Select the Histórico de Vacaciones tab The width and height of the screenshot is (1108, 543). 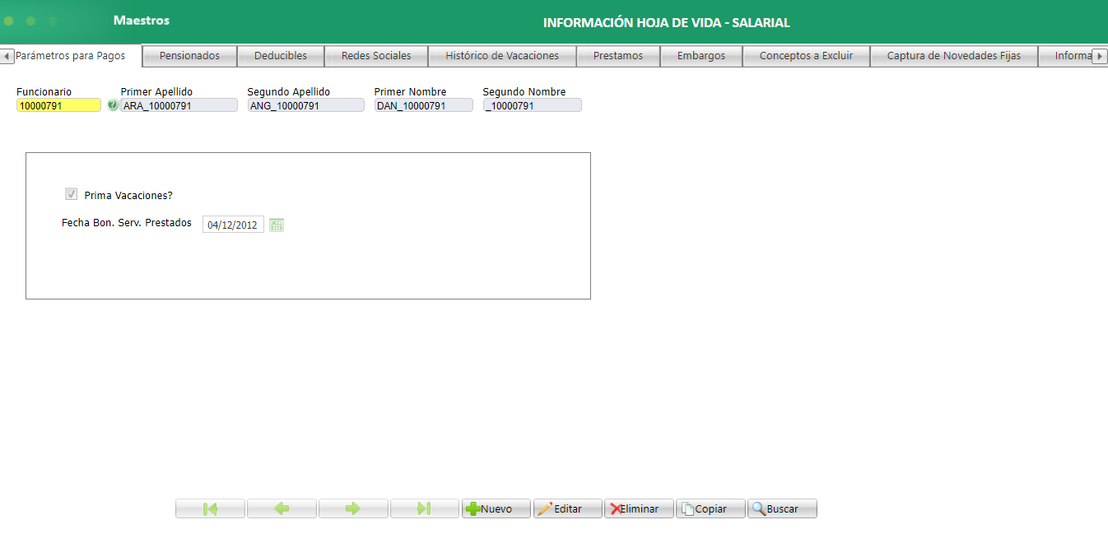coord(502,56)
